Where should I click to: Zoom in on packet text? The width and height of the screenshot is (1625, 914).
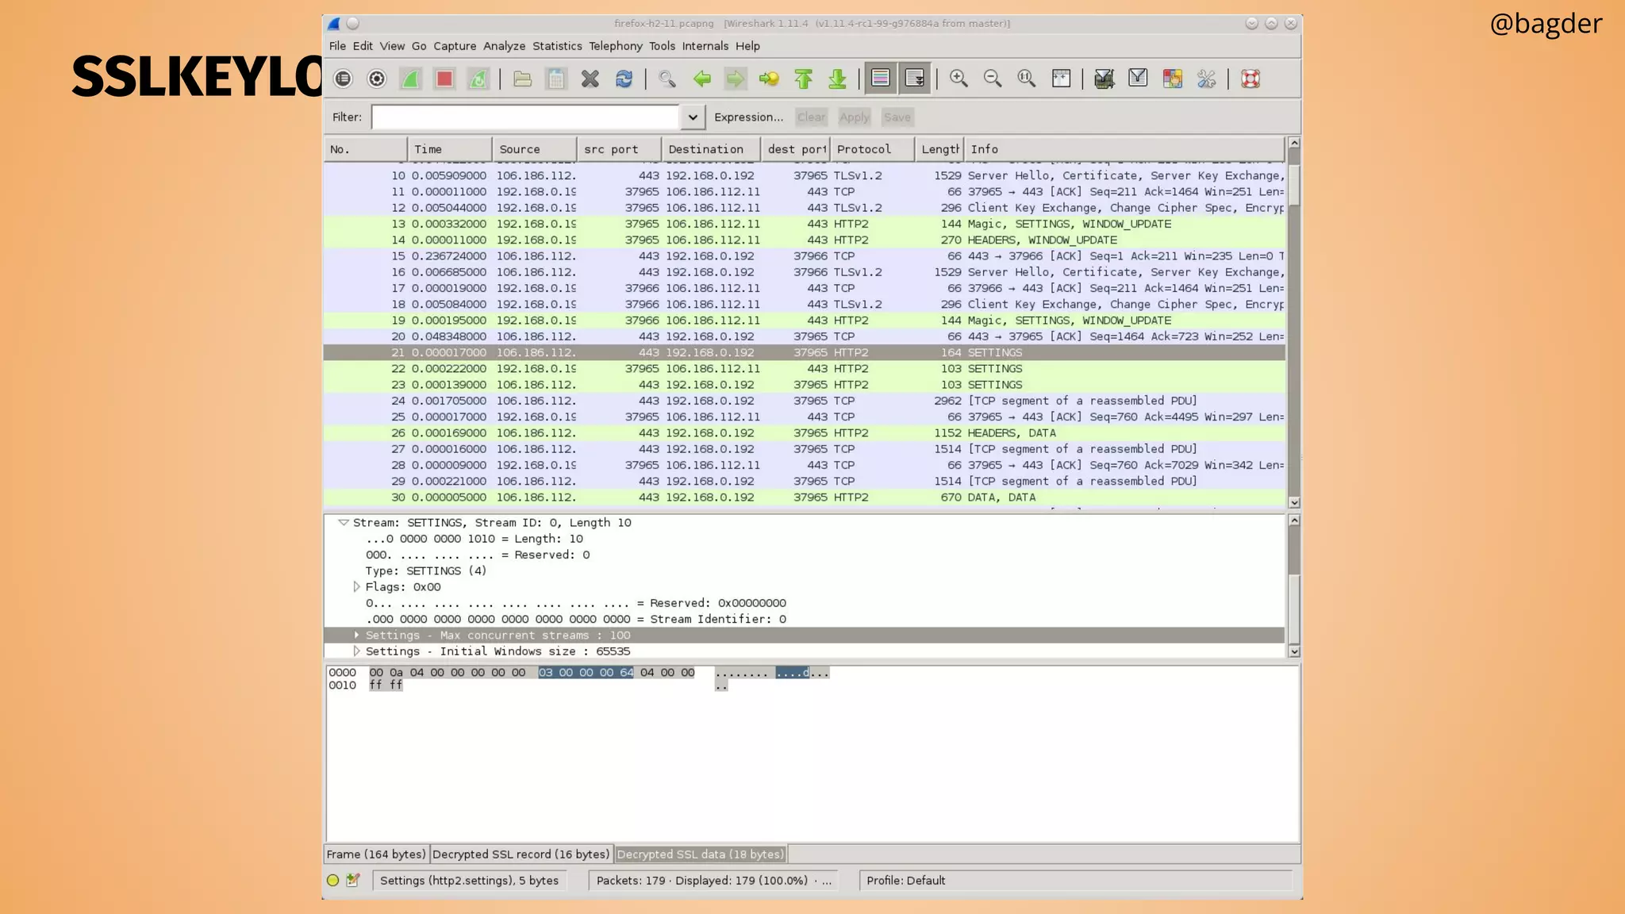[958, 79]
